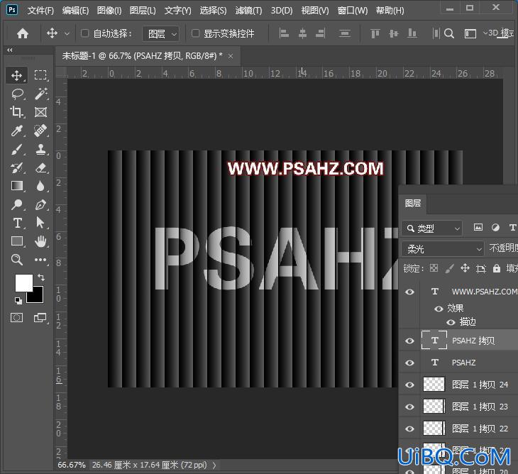Select the History Brush tool
Viewport: 518px width, 474px height.
[x=17, y=167]
